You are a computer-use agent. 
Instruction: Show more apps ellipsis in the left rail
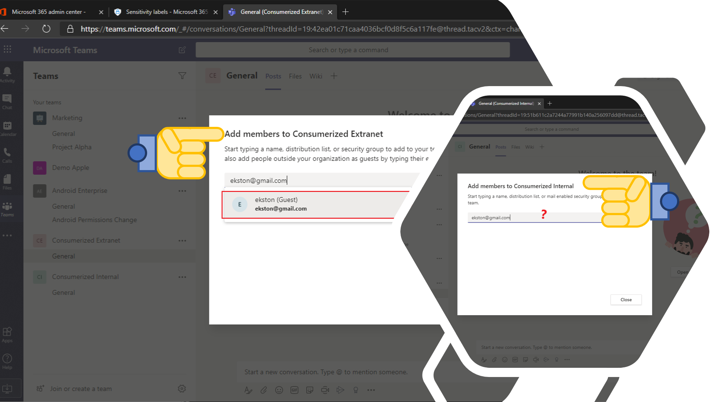point(7,235)
